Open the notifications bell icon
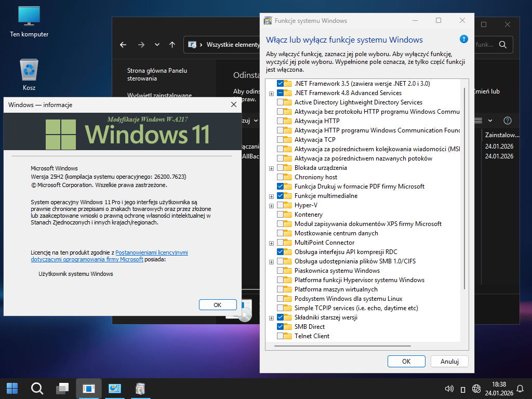Viewport: 532px width, 399px height. click(520, 389)
